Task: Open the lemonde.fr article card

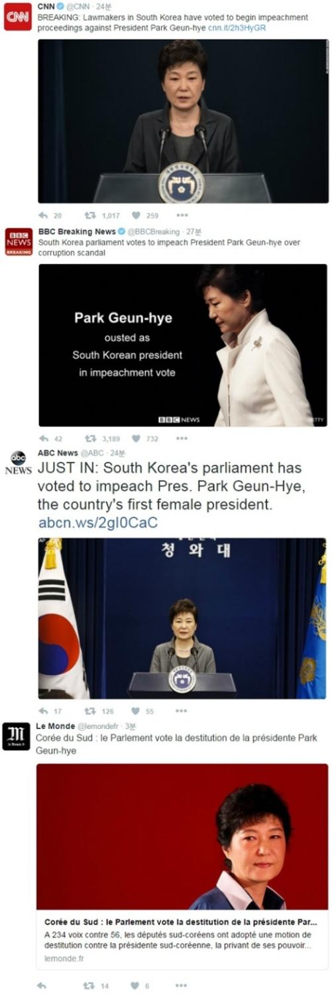Action: click(x=182, y=866)
